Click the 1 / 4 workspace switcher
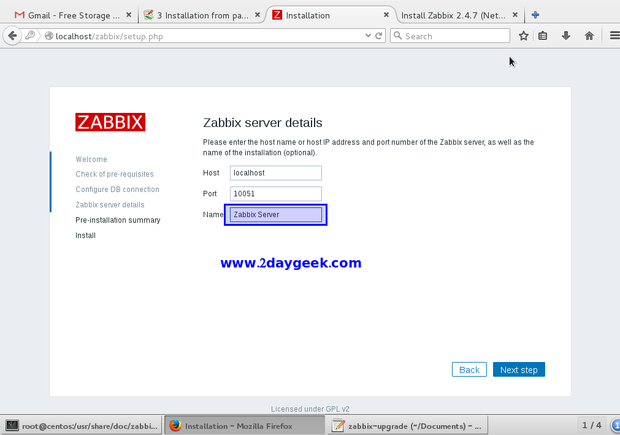The image size is (620, 435). tap(592, 425)
